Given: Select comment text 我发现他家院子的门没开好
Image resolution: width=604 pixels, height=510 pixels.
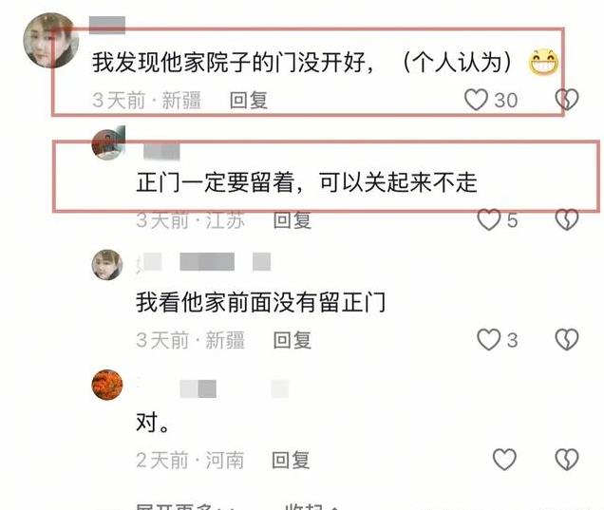Looking at the screenshot, I should pos(229,62).
